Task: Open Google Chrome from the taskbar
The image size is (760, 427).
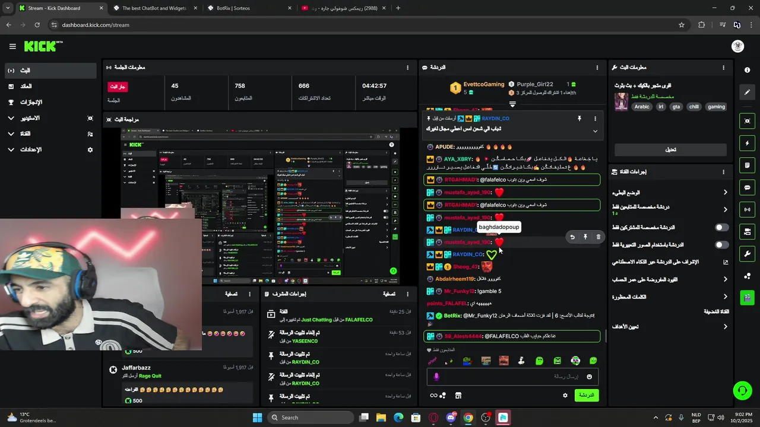Action: (x=468, y=418)
